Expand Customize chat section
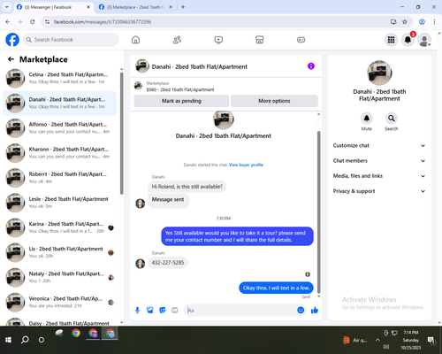This screenshot has width=442, height=354. (x=379, y=145)
